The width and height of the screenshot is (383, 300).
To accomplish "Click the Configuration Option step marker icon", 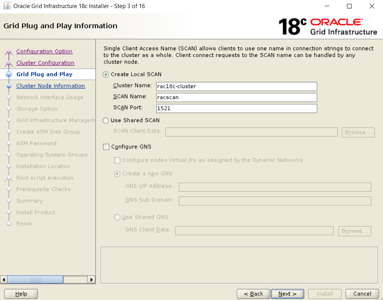I will 9,52.
